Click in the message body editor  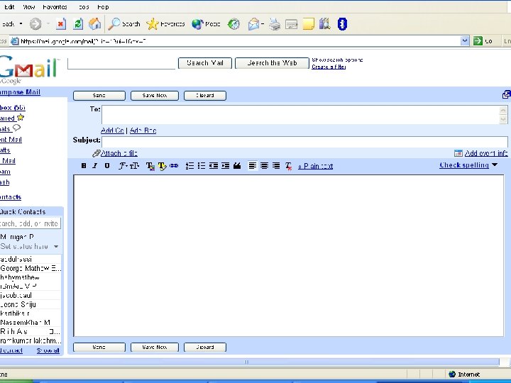(x=289, y=255)
